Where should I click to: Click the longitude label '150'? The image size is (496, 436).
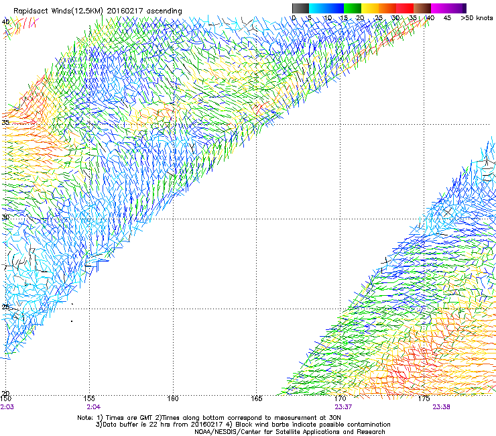[5, 398]
